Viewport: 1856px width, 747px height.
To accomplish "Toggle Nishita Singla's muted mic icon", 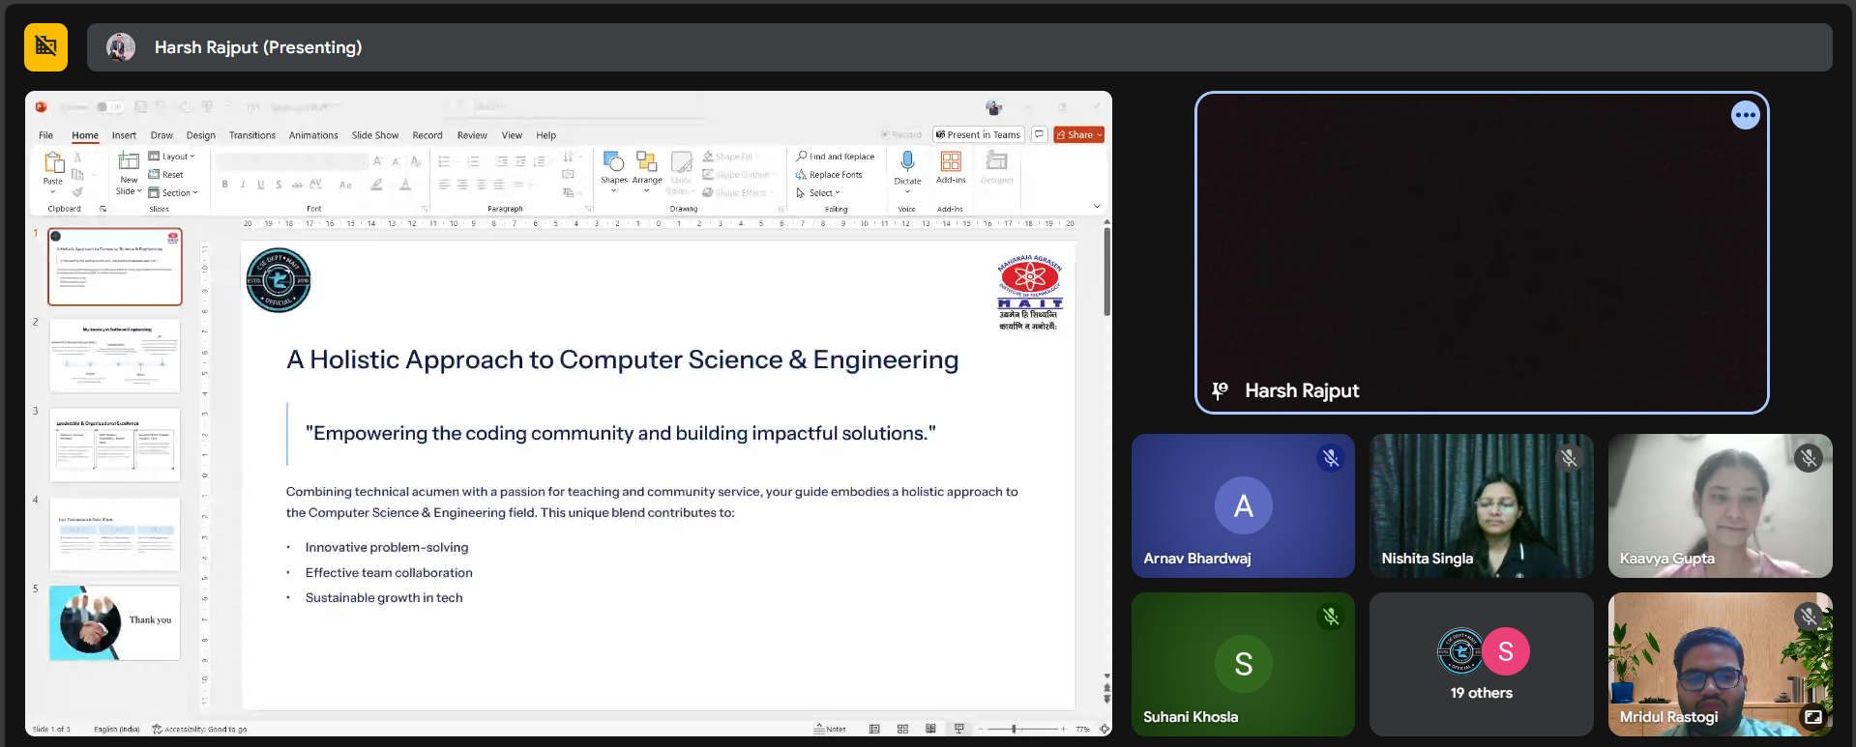I will [x=1570, y=458].
